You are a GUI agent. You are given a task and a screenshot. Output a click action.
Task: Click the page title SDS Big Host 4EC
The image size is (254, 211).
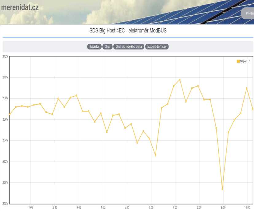click(128, 31)
